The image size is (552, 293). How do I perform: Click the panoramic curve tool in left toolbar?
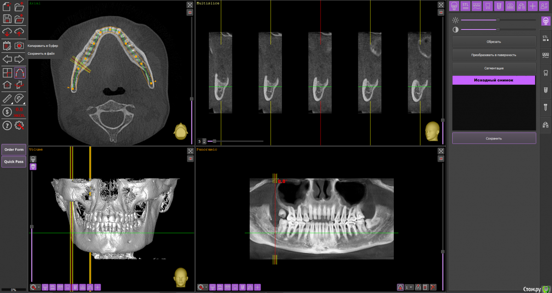pyautogui.click(x=19, y=72)
